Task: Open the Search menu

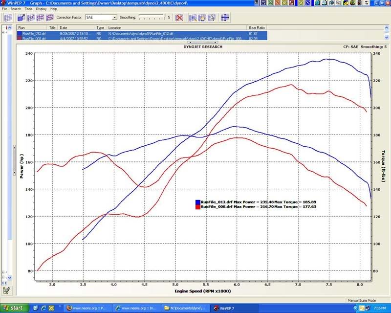Action: coord(16,9)
